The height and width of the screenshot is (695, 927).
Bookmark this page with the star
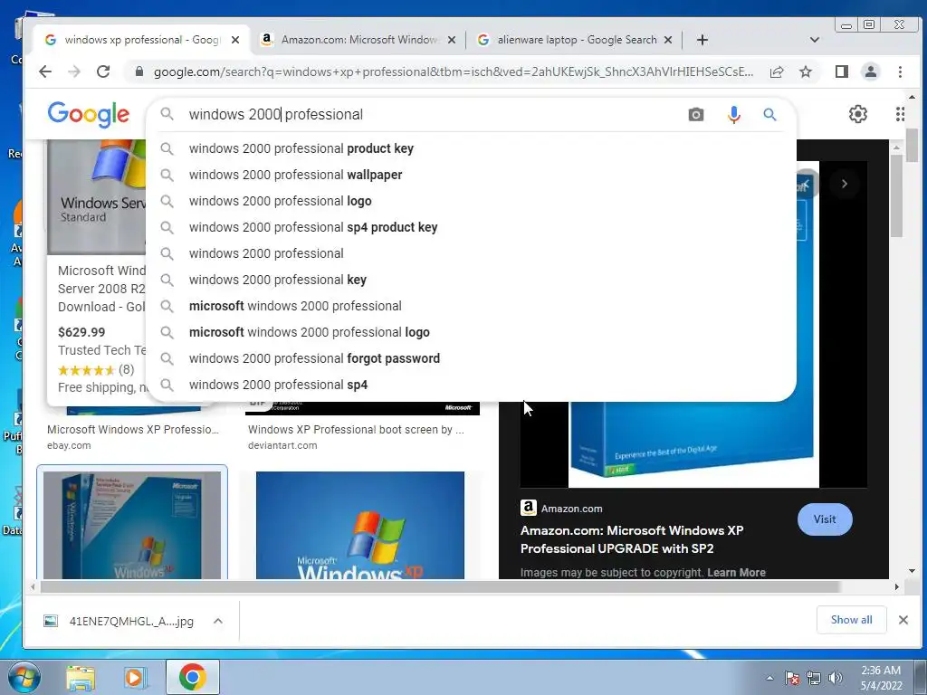(x=805, y=72)
